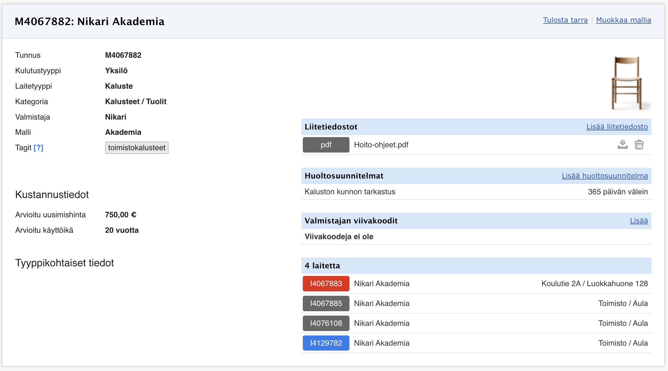Delete Hoito-ohjeet.pdf with trash icon
The width and height of the screenshot is (668, 371).
click(x=639, y=144)
